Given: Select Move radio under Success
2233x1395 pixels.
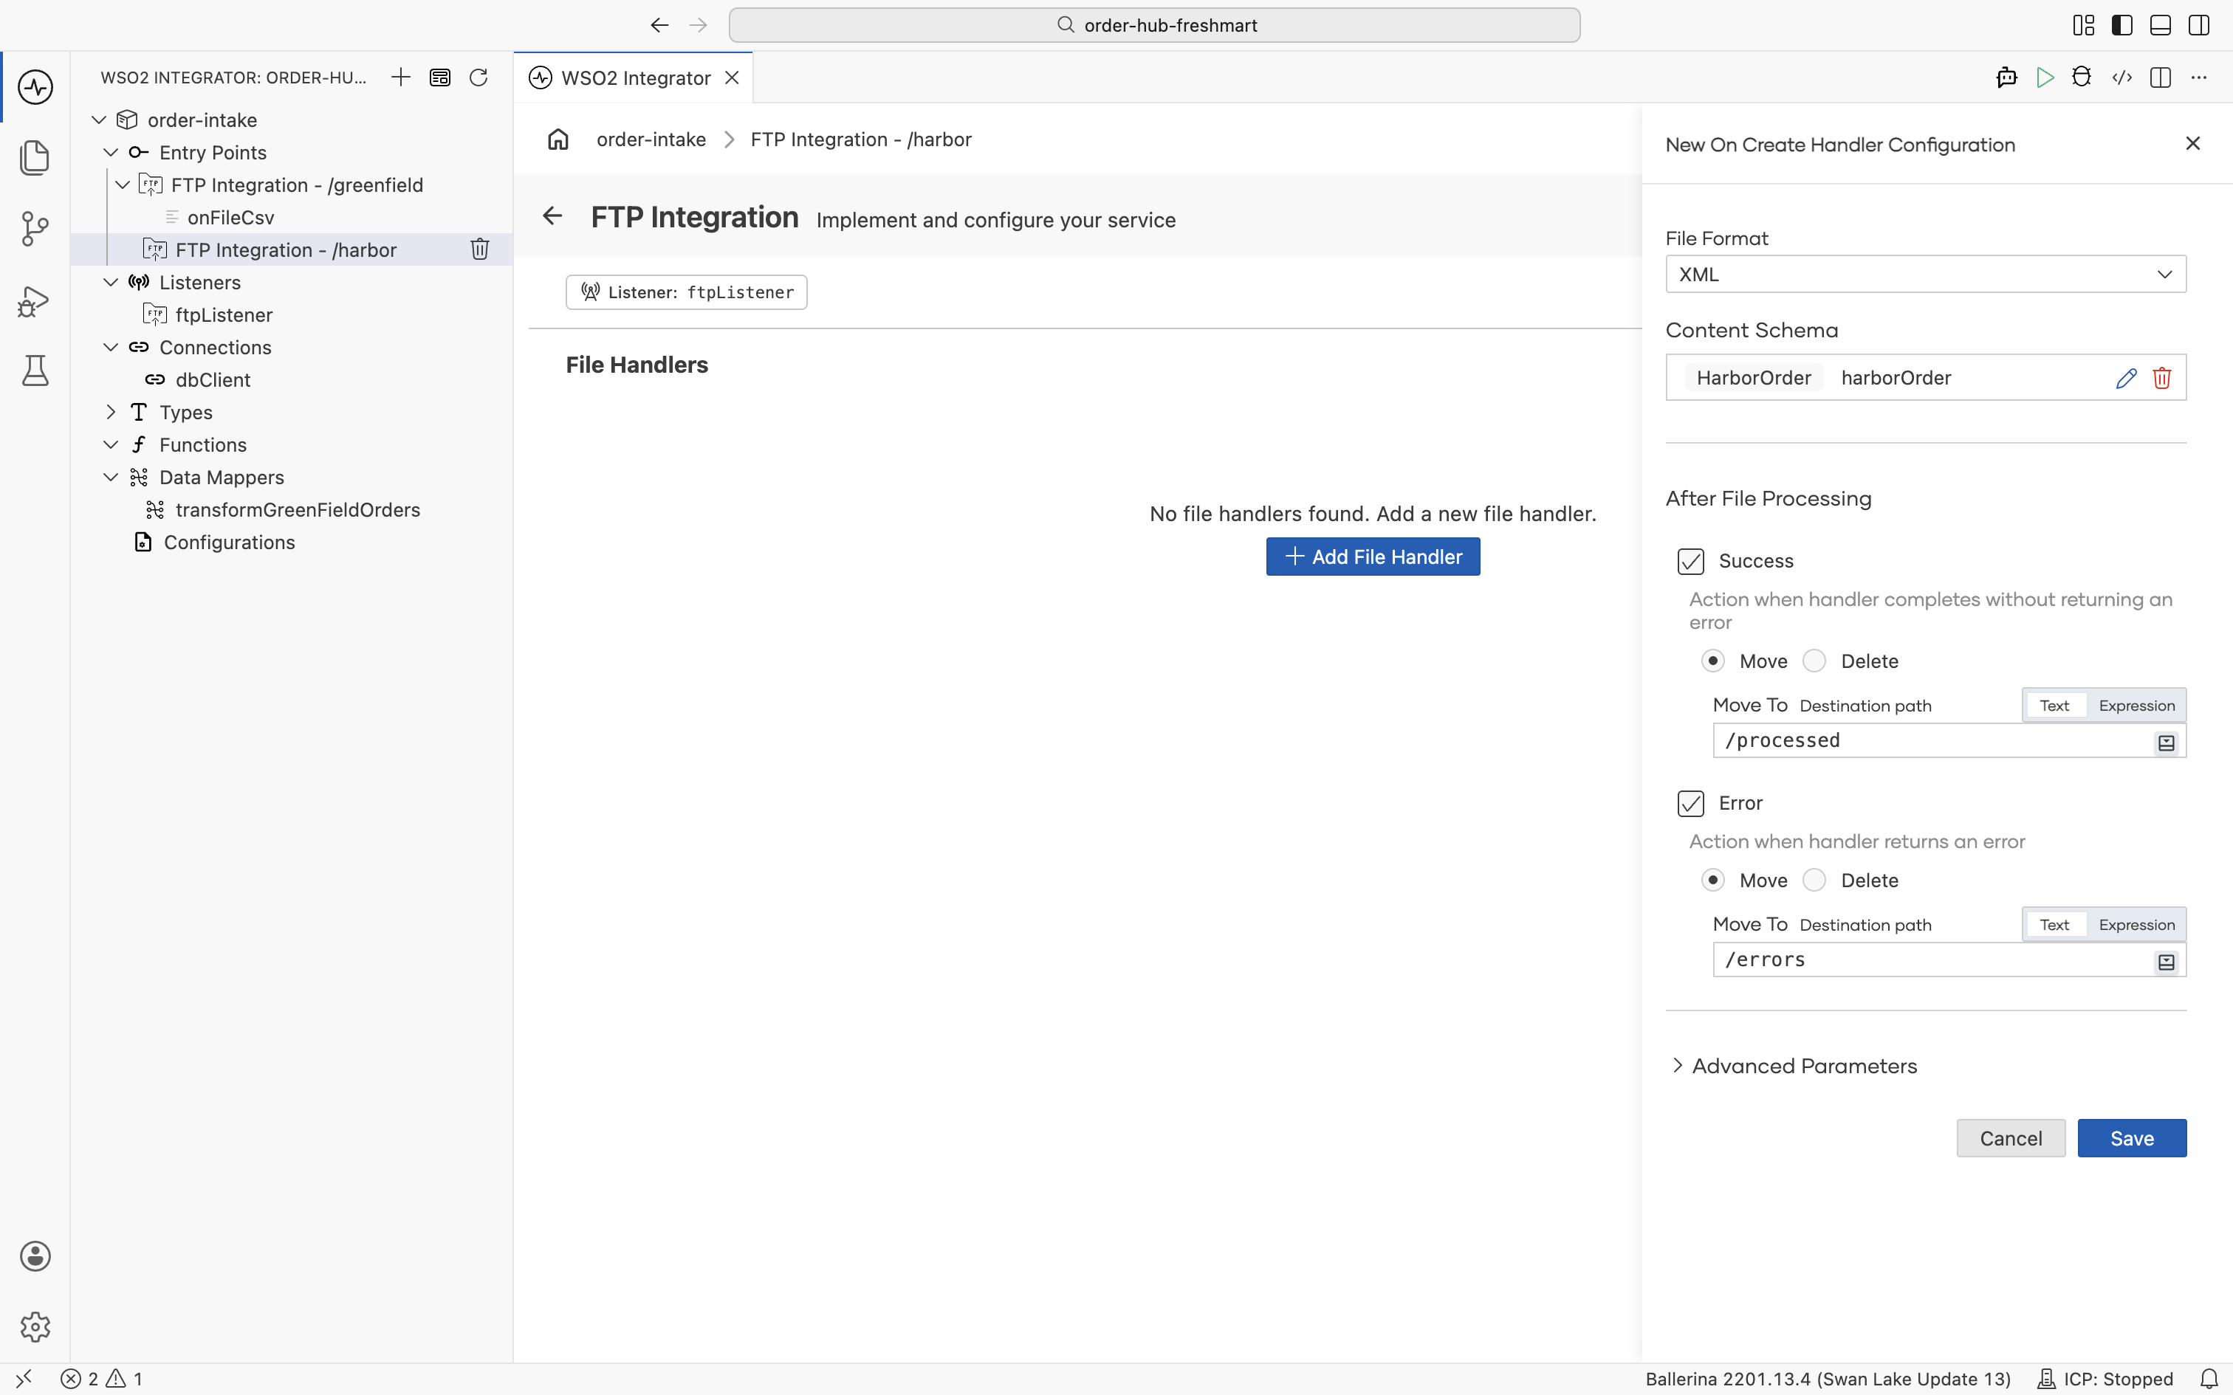Looking at the screenshot, I should pos(1712,661).
